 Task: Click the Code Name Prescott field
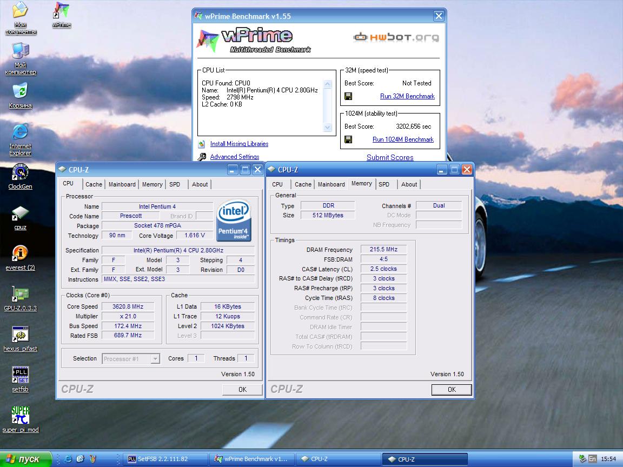(131, 216)
